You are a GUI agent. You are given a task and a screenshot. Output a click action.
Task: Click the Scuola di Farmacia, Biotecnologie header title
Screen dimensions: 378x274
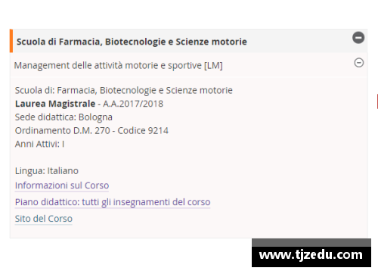click(x=132, y=42)
